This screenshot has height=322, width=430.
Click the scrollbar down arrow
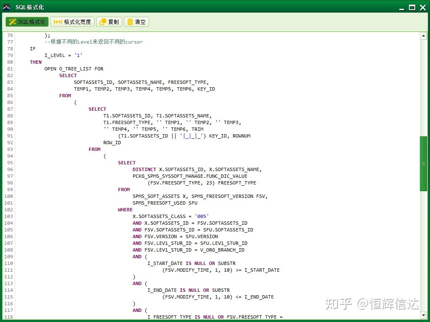(x=423, y=315)
